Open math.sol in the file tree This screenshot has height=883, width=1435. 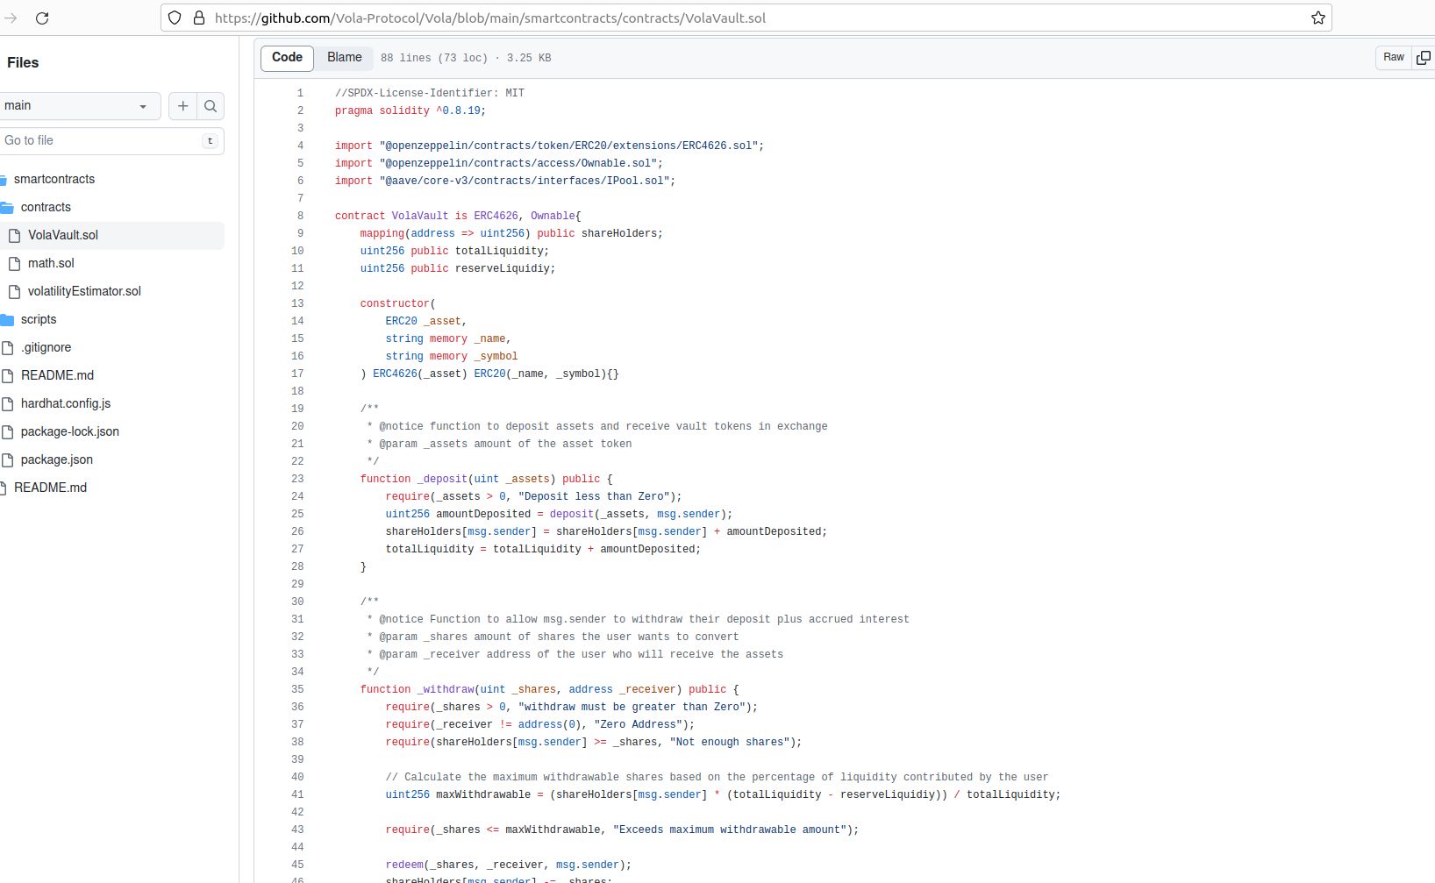point(51,263)
